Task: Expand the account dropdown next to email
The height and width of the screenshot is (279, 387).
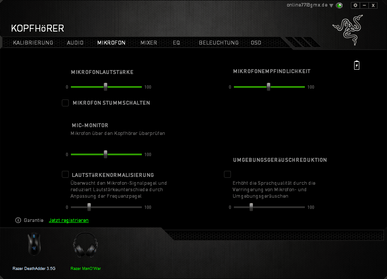Action: coord(331,6)
